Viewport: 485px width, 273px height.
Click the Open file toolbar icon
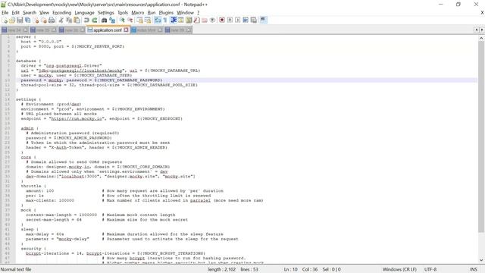tap(12, 20)
